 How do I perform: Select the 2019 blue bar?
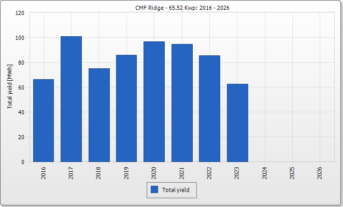[126, 109]
